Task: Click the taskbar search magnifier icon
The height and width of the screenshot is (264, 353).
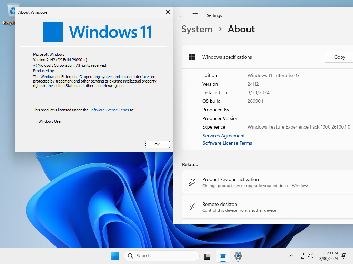Action: point(130,256)
